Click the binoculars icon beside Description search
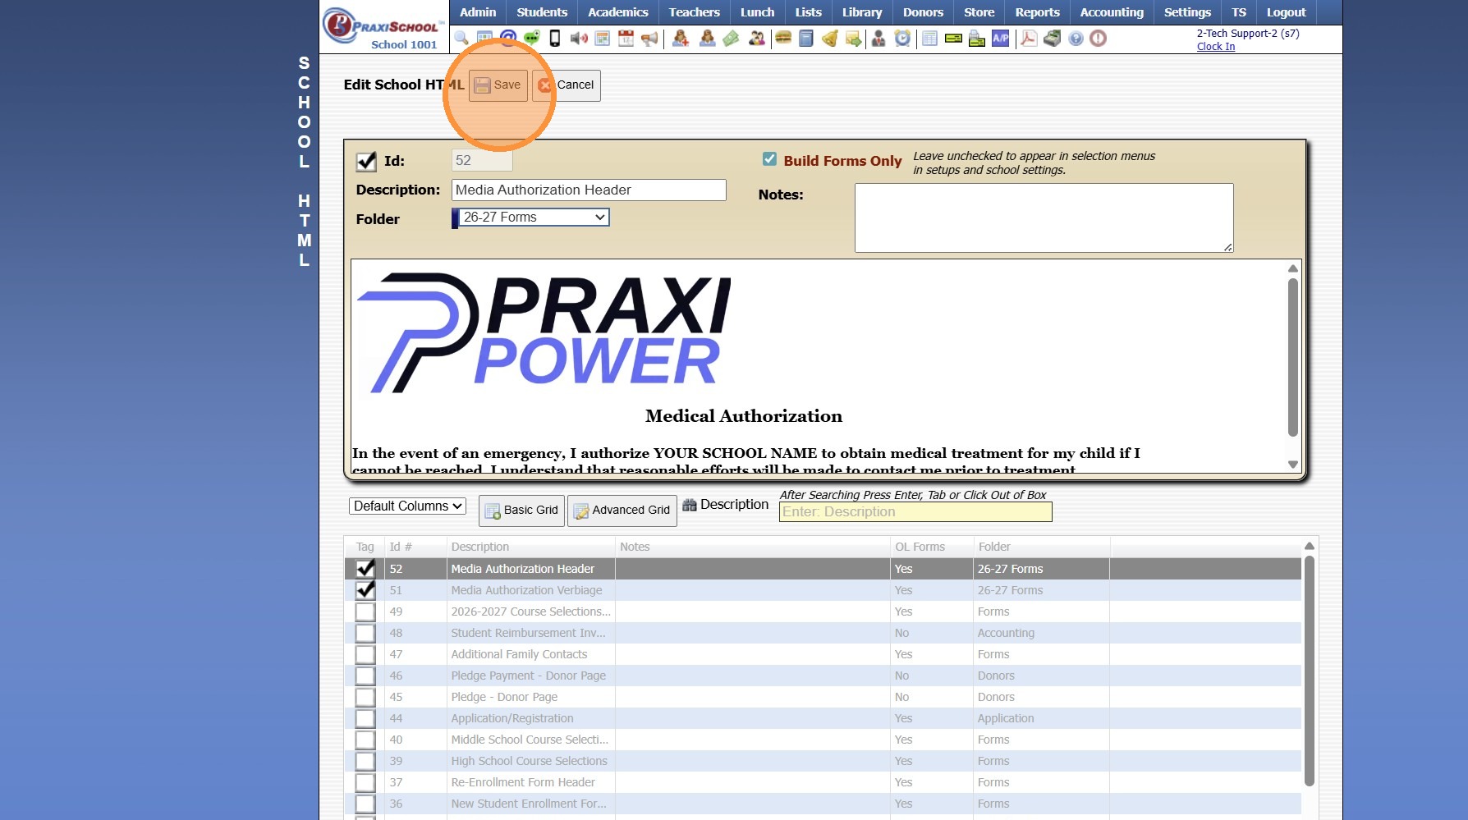The image size is (1468, 820). (690, 505)
